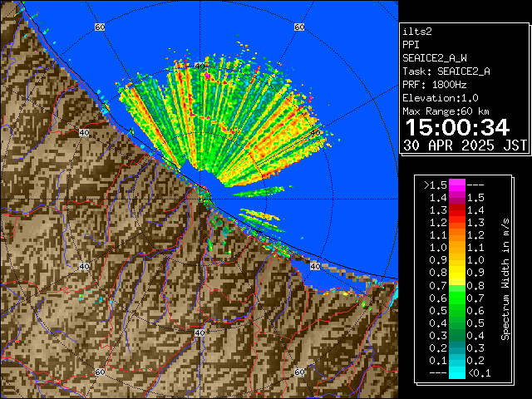Click the 'Spectrum Width in m/s' legend title
The image size is (532, 399).
pos(505,279)
